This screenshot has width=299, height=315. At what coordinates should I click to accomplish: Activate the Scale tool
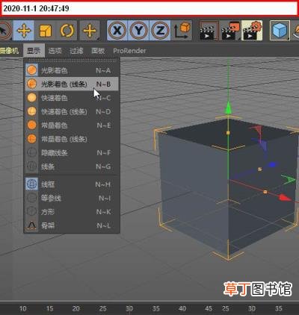45,31
